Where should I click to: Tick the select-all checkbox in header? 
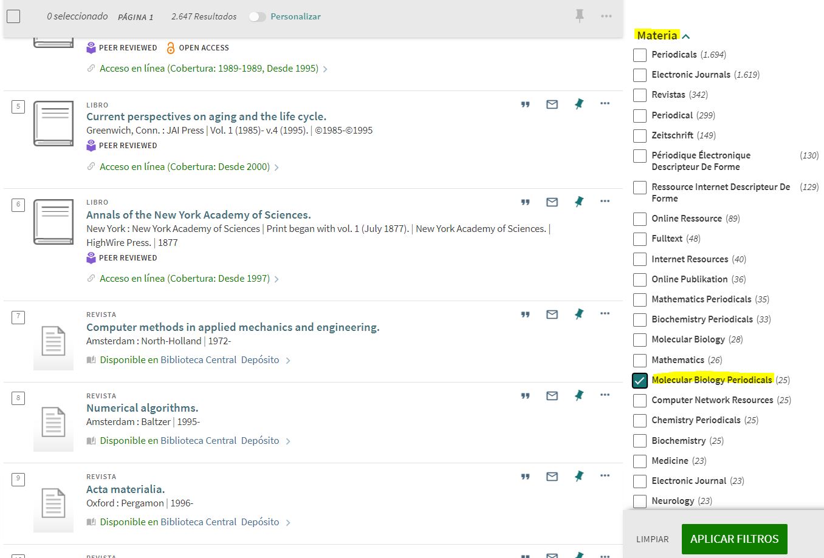coord(13,16)
